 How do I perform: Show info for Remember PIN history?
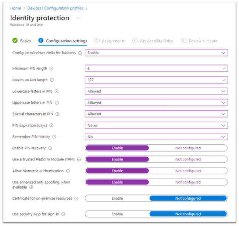tap(54, 137)
